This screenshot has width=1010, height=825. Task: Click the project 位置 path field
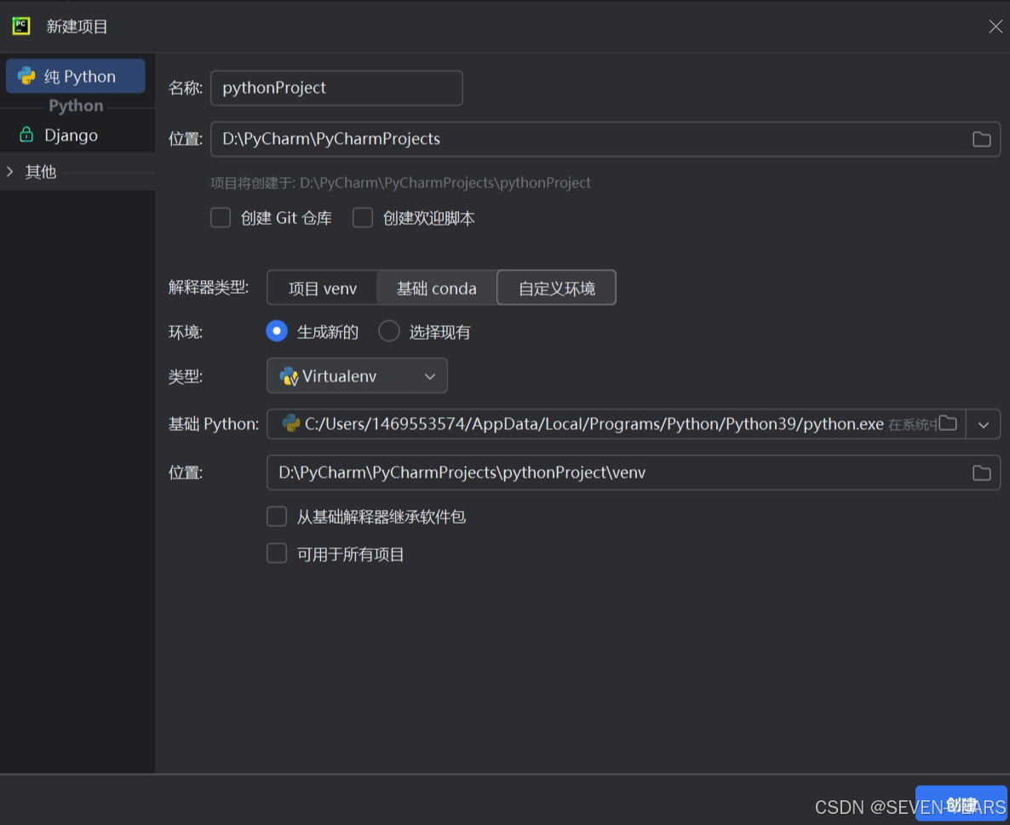point(605,139)
